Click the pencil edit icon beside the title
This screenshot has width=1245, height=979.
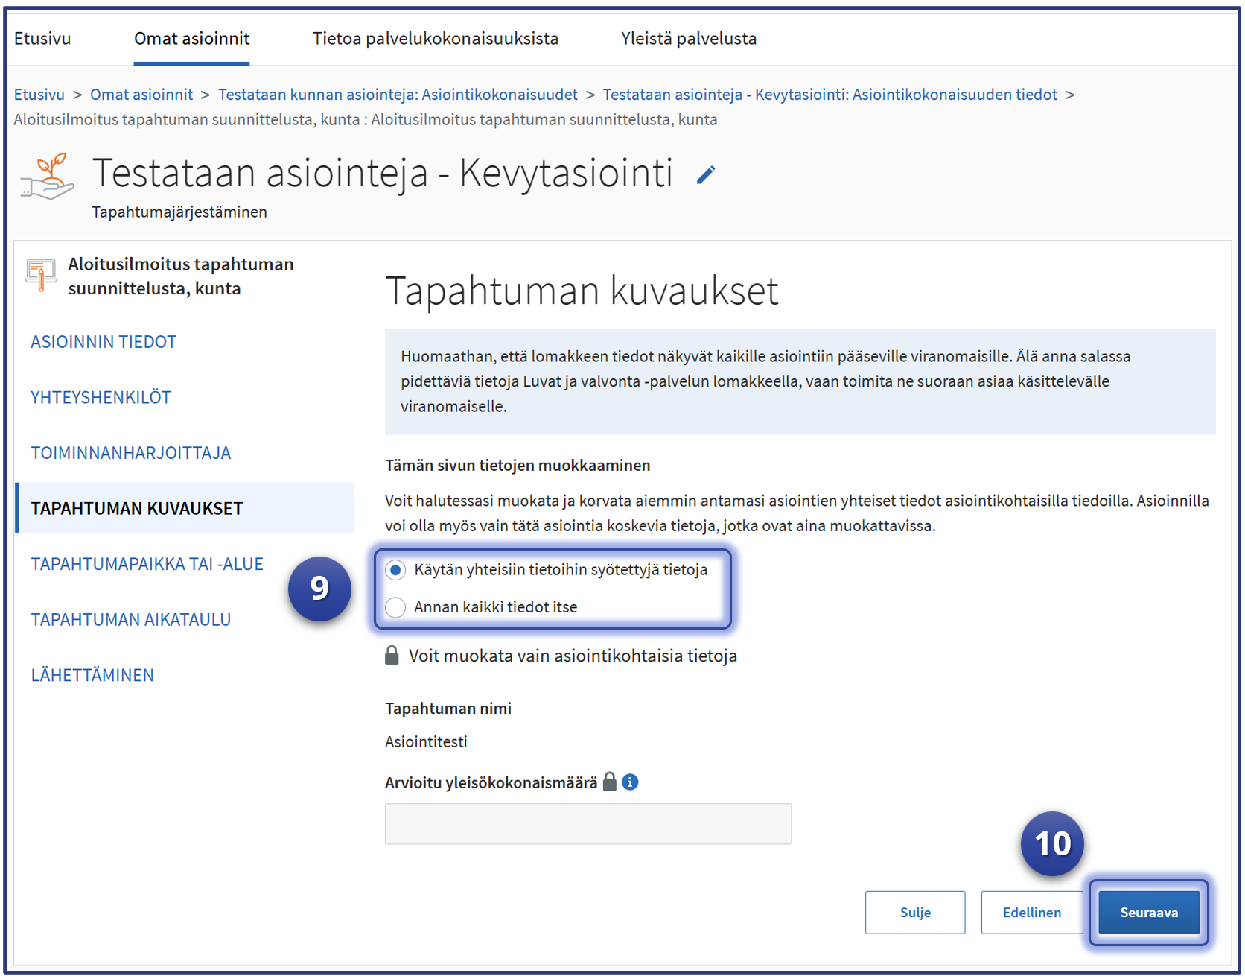[706, 175]
